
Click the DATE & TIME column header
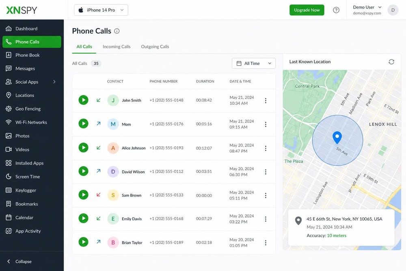tap(240, 81)
